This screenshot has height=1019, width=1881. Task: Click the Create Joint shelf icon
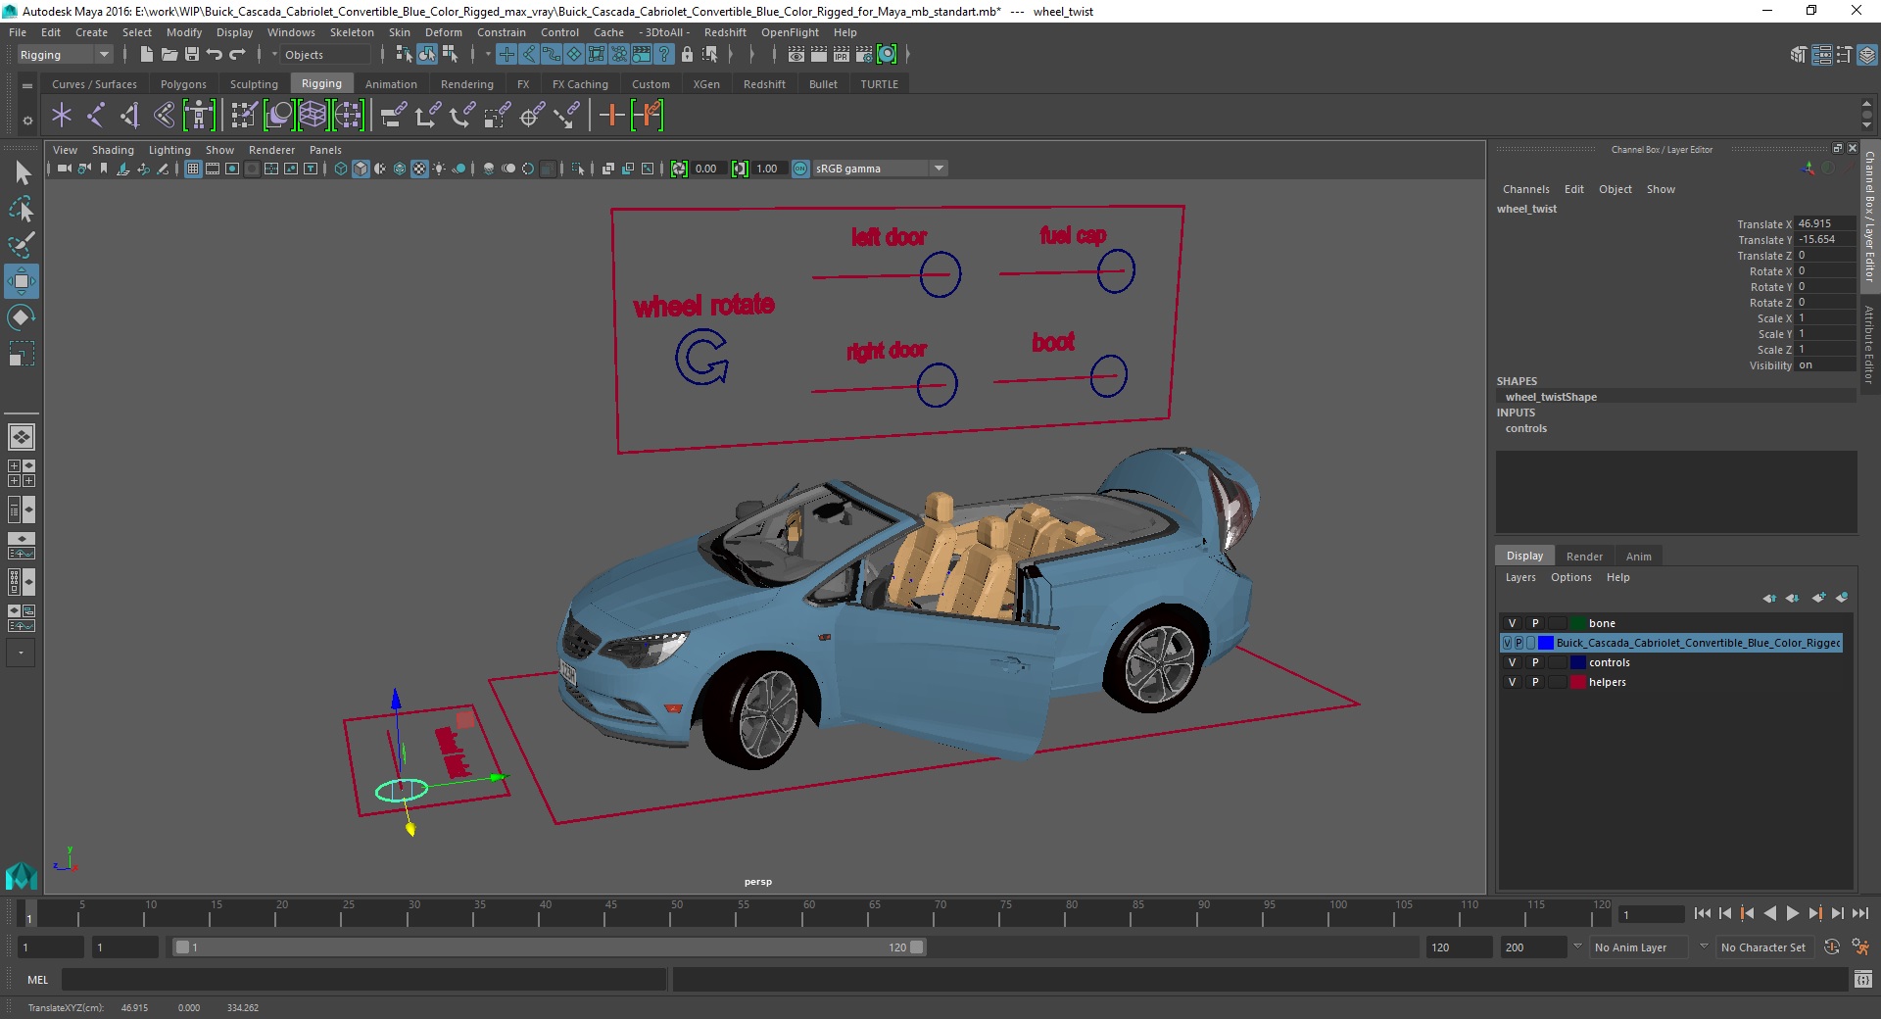[x=95, y=116]
